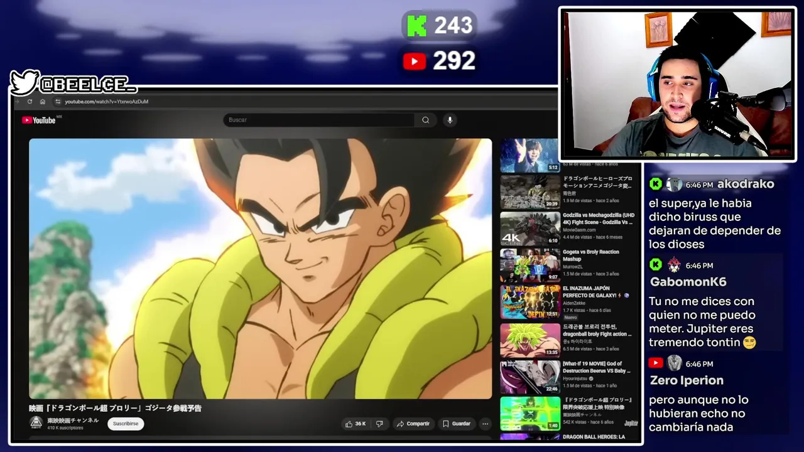Open the channel avatar below video title
The height and width of the screenshot is (452, 804).
click(36, 423)
